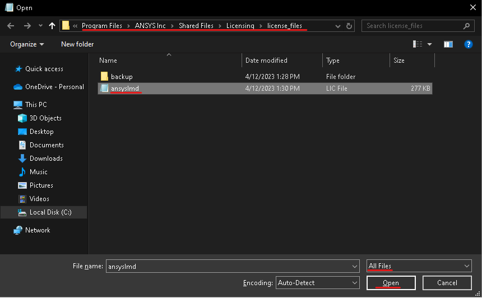Open the Organize menu
This screenshot has width=482, height=298.
[27, 44]
